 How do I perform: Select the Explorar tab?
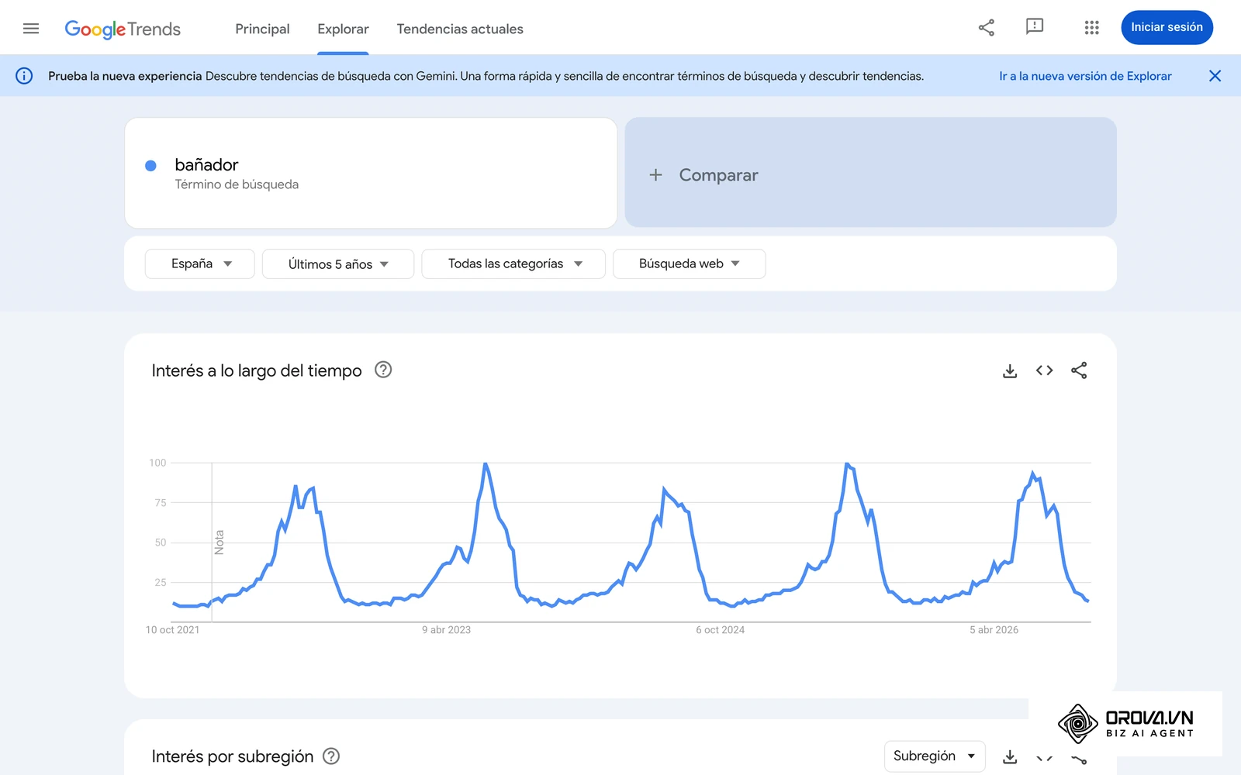point(343,29)
